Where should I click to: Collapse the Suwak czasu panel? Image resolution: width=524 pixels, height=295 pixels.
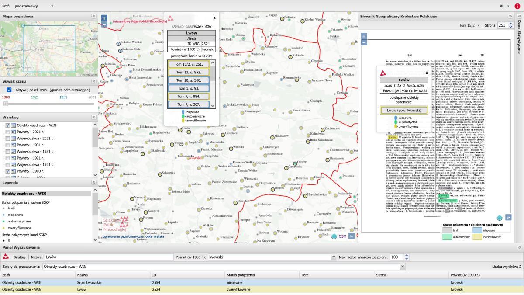[93, 81]
